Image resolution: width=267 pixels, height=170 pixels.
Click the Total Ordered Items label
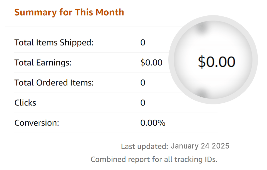(54, 83)
